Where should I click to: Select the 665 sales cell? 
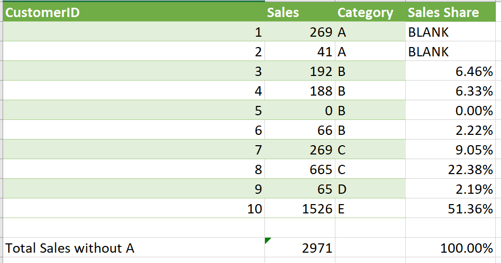pos(300,169)
